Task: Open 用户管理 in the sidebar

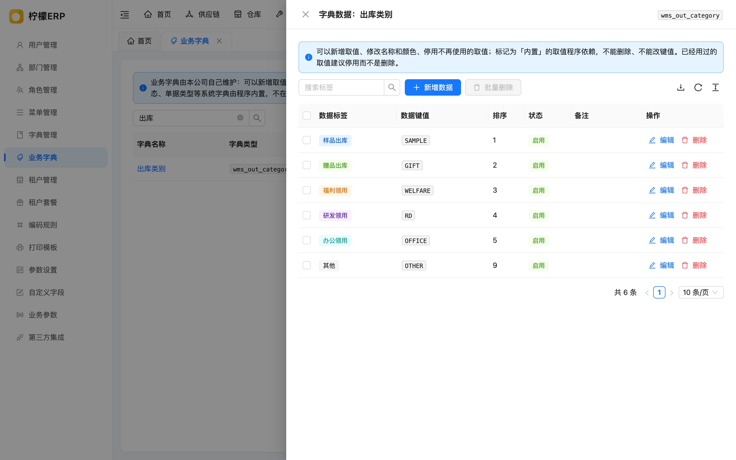Action: coord(56,45)
